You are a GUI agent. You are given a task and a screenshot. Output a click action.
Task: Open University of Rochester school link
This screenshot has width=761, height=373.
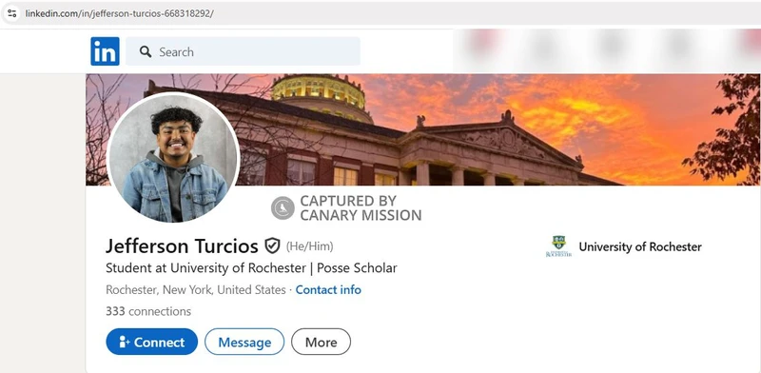(x=624, y=246)
